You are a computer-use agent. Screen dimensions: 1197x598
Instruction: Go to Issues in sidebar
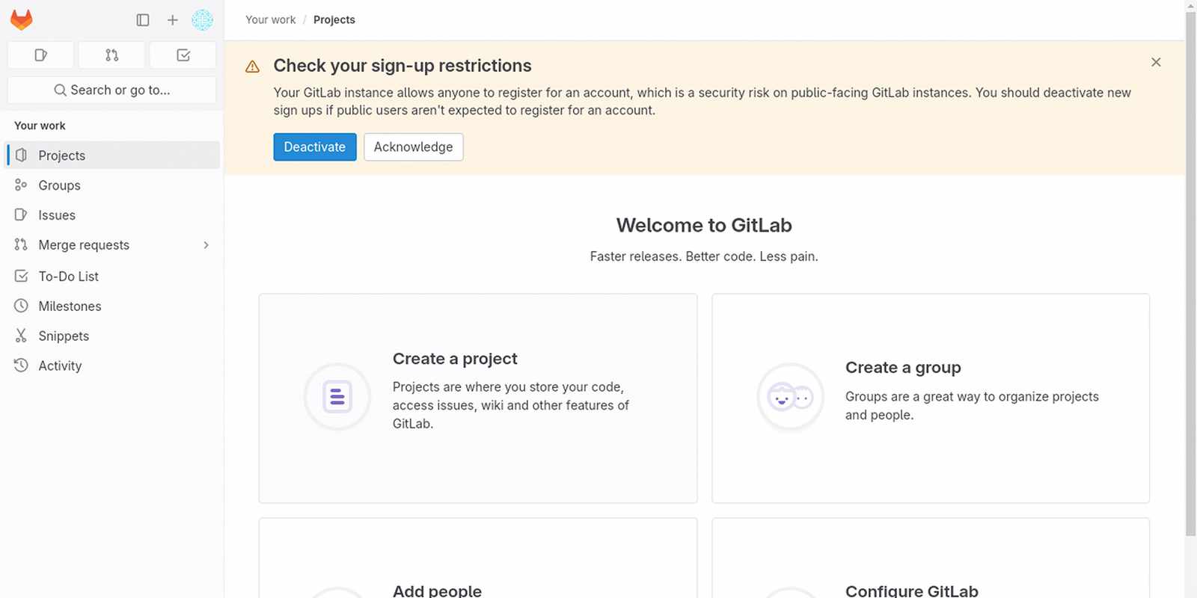[x=113, y=215]
